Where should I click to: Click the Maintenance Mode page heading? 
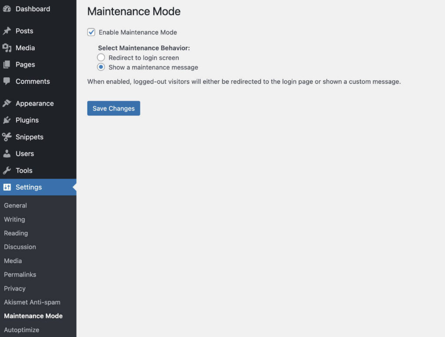(134, 11)
